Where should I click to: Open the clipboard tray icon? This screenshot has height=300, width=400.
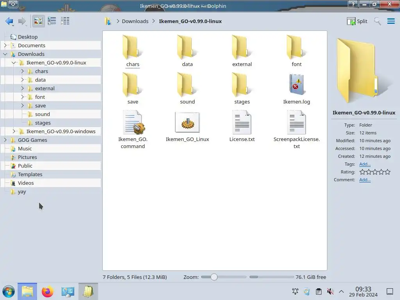coord(319,291)
